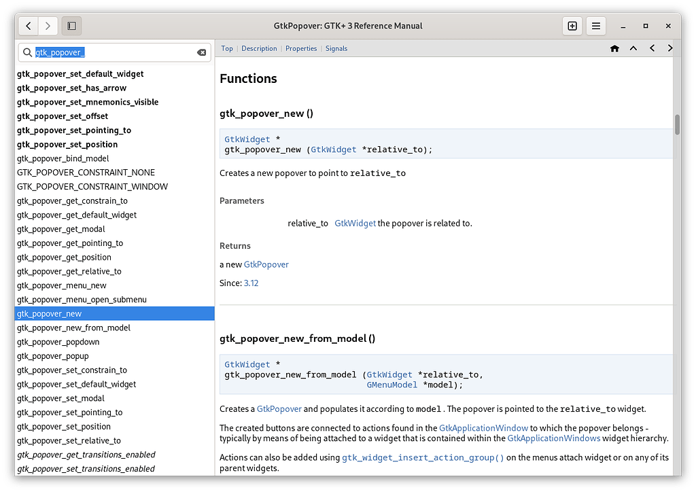This screenshot has height=492, width=696.
Task: Click the Home icon in the toolbar
Action: tap(614, 48)
